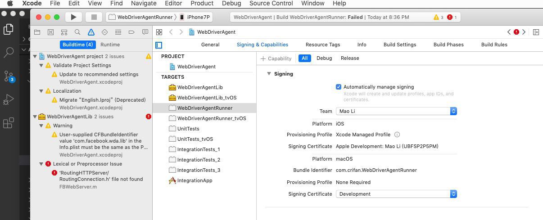The image size is (543, 220).
Task: Add a new Capability
Action: pyautogui.click(x=276, y=58)
